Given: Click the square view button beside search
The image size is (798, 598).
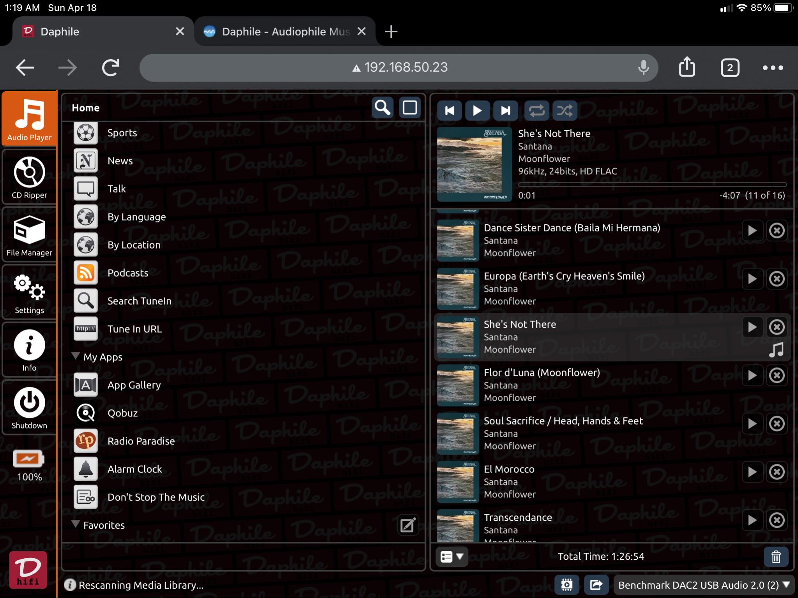Looking at the screenshot, I should click(410, 108).
